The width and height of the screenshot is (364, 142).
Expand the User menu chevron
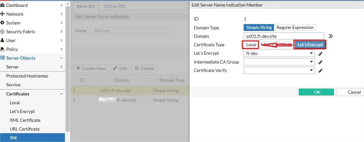61,40
